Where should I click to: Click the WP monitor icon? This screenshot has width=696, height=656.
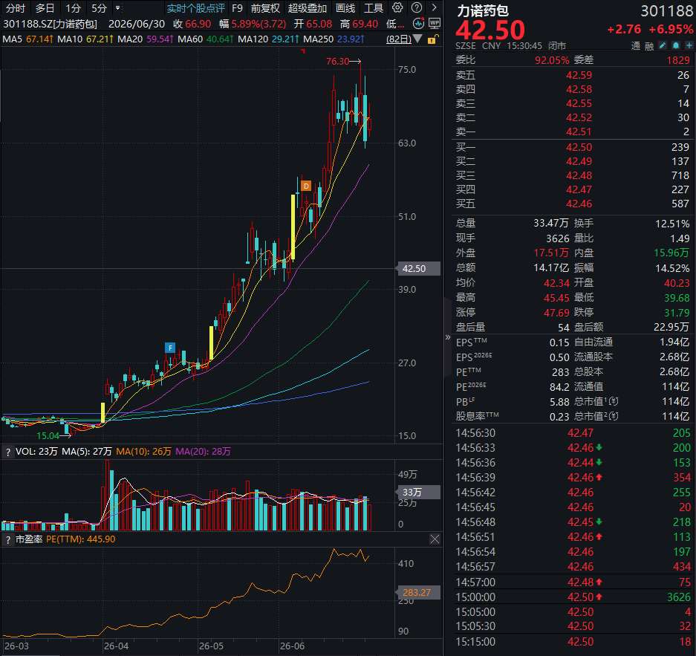click(x=434, y=23)
